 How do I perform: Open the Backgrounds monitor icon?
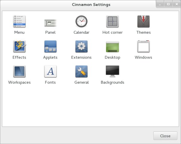coord(113,71)
